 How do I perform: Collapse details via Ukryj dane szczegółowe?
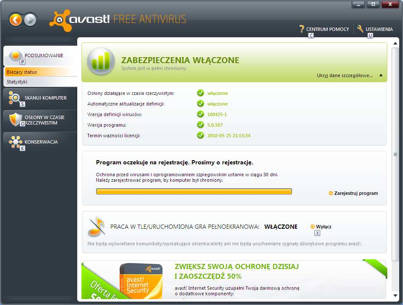[344, 75]
